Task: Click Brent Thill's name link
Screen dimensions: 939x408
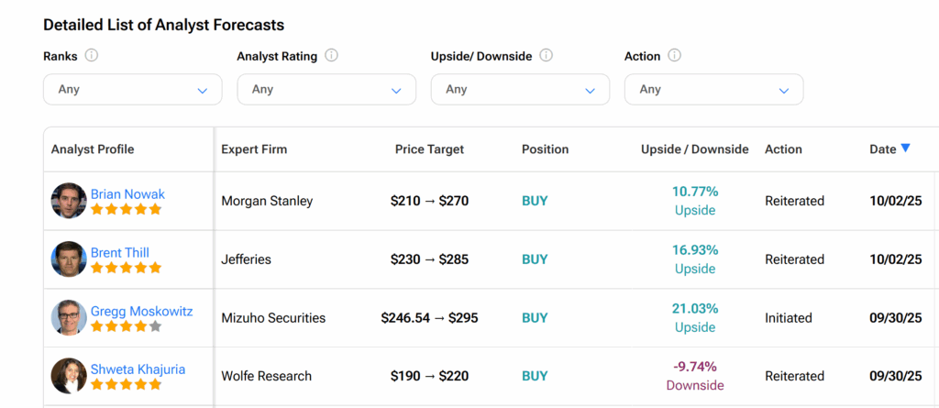Action: [x=119, y=253]
